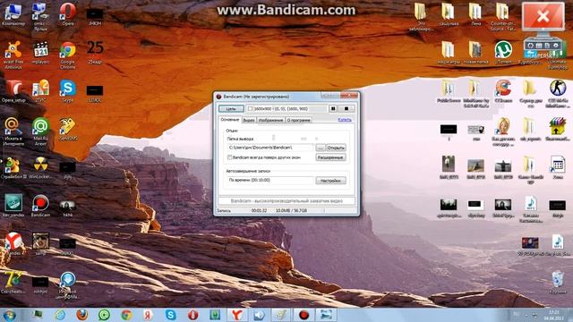Select the Bandicam red record taskbar icon

click(x=304, y=315)
